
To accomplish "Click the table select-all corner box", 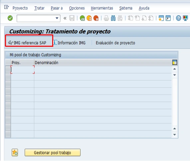I will pyautogui.click(x=8, y=62).
